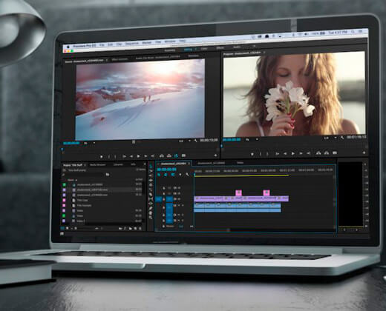Screen dimensions: 386x311
Task: Click Name column header sort arrow
Action: (x=76, y=180)
